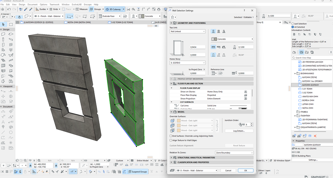
Task: Toggle Suspend Groups in the bottom bar
Action: 137,171
